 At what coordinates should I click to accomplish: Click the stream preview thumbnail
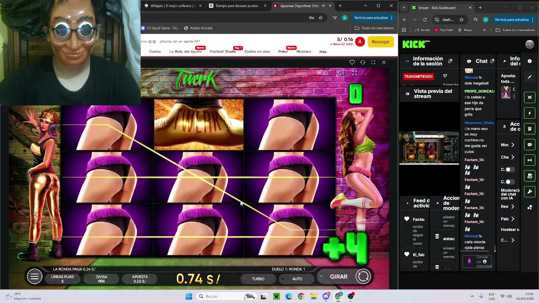point(429,148)
